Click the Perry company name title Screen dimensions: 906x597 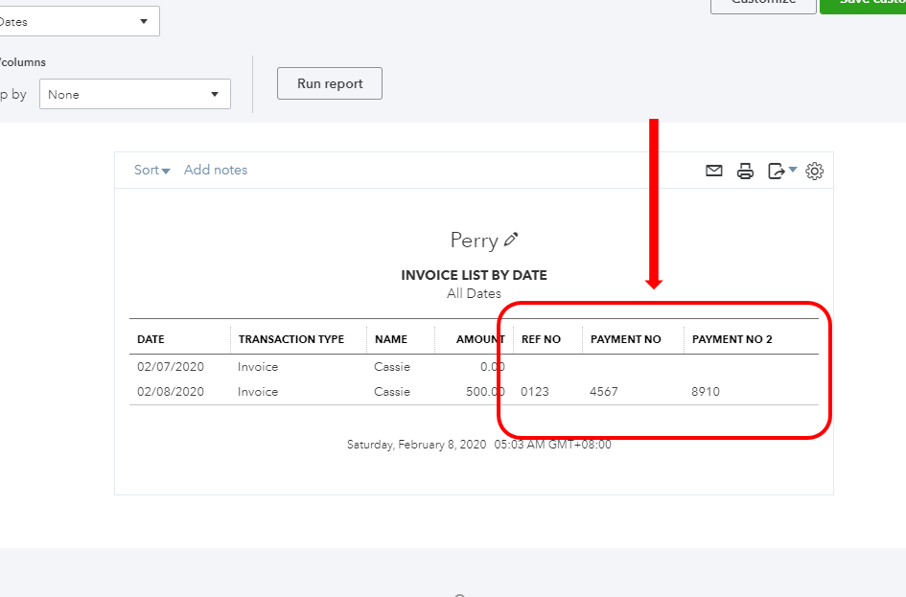474,241
